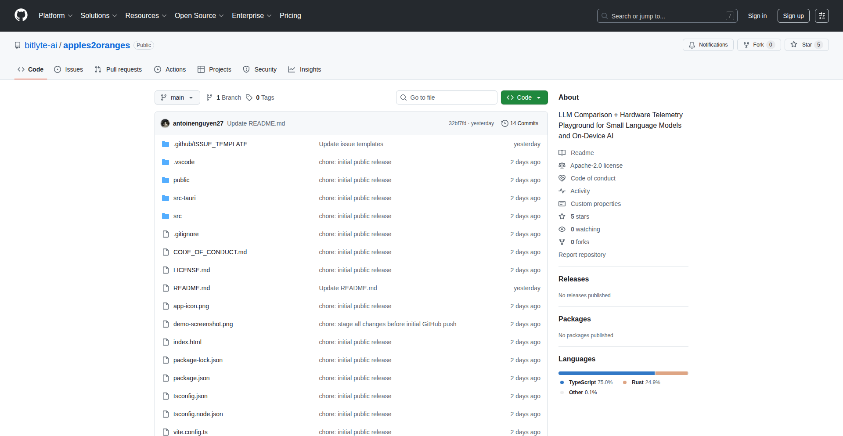This screenshot has width=843, height=436.
Task: Click the eye icon beside 0 watching
Action: click(562, 229)
